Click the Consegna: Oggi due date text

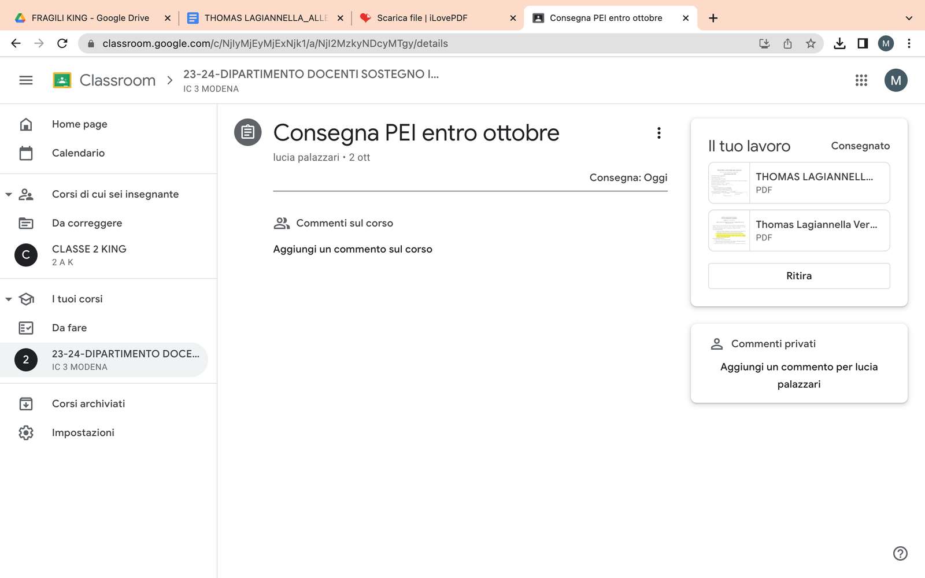click(628, 177)
